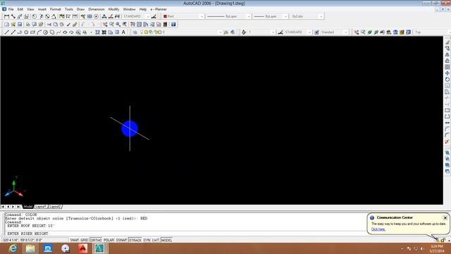Image resolution: width=451 pixels, height=254 pixels.
Task: Toggle LWT lineweight display
Action: tap(155, 240)
